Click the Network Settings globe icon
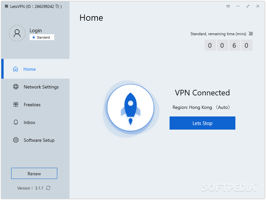 [x=16, y=87]
